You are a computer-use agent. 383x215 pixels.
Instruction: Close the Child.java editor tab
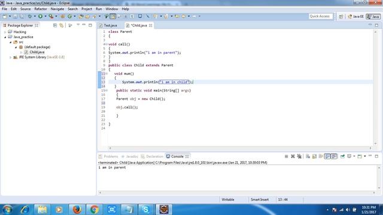click(x=151, y=25)
